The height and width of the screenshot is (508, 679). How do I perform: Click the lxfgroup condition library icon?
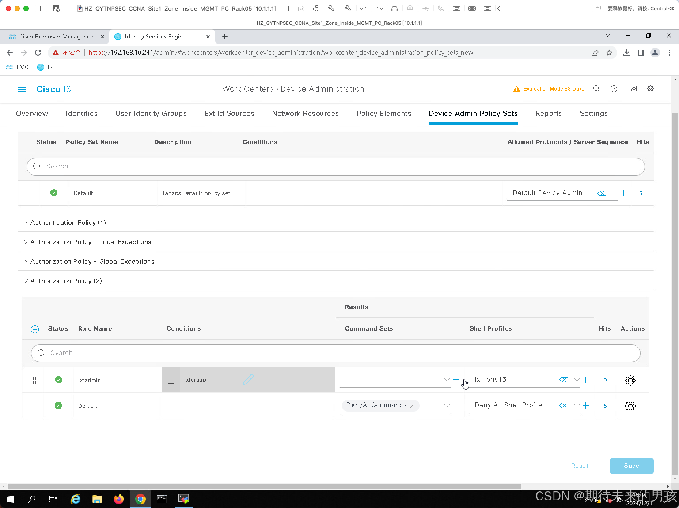171,380
